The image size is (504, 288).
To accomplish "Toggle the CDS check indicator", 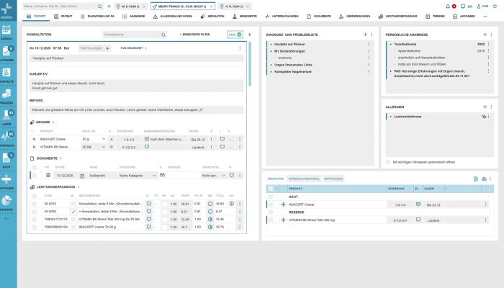I will coord(235,35).
